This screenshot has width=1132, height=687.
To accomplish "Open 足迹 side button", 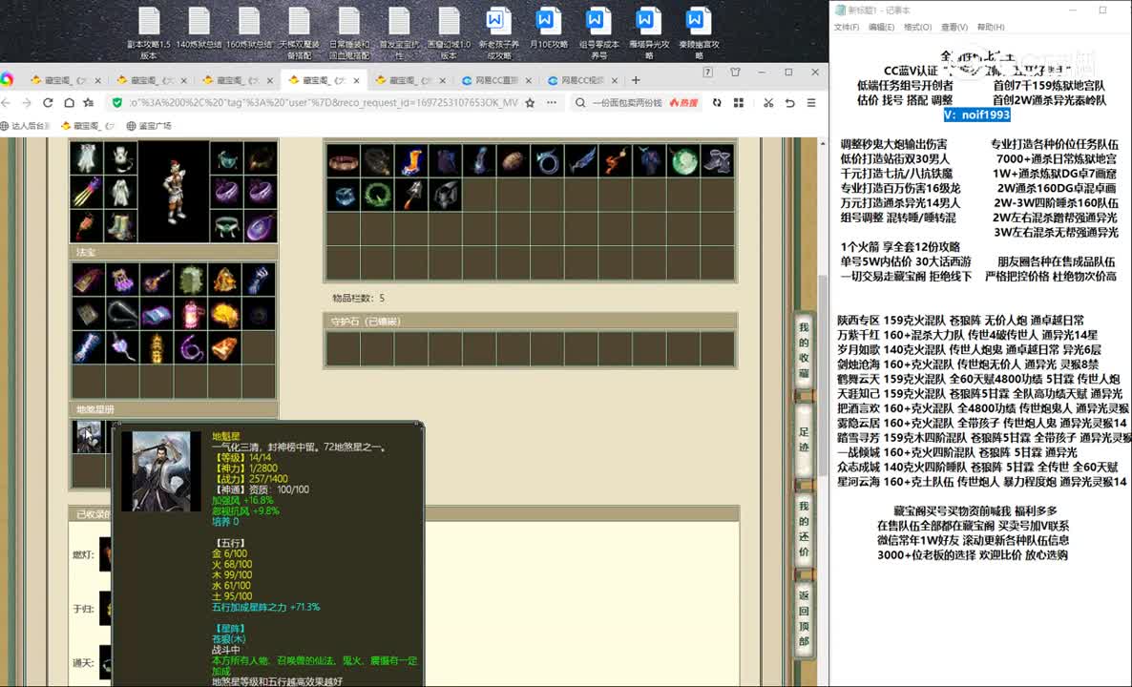I will click(805, 440).
